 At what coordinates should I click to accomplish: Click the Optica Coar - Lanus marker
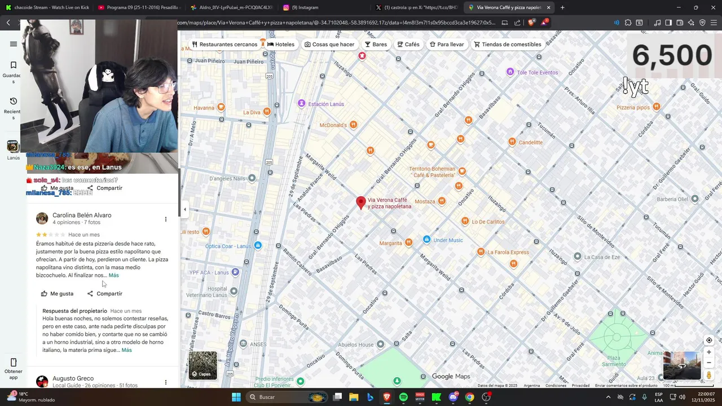tap(258, 245)
